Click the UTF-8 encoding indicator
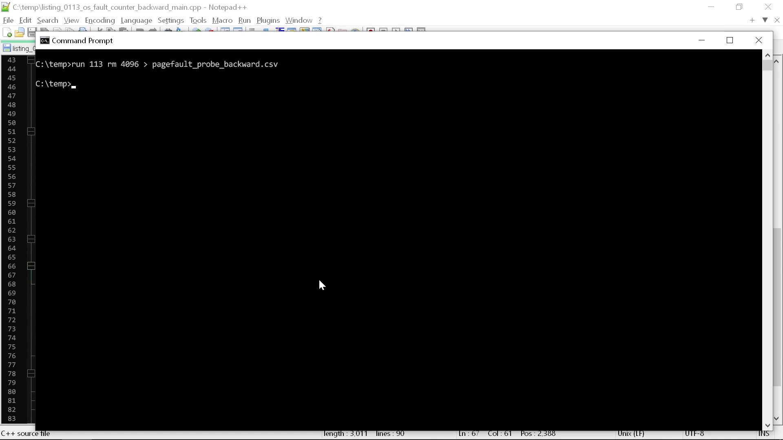The height and width of the screenshot is (440, 783). coord(695,433)
